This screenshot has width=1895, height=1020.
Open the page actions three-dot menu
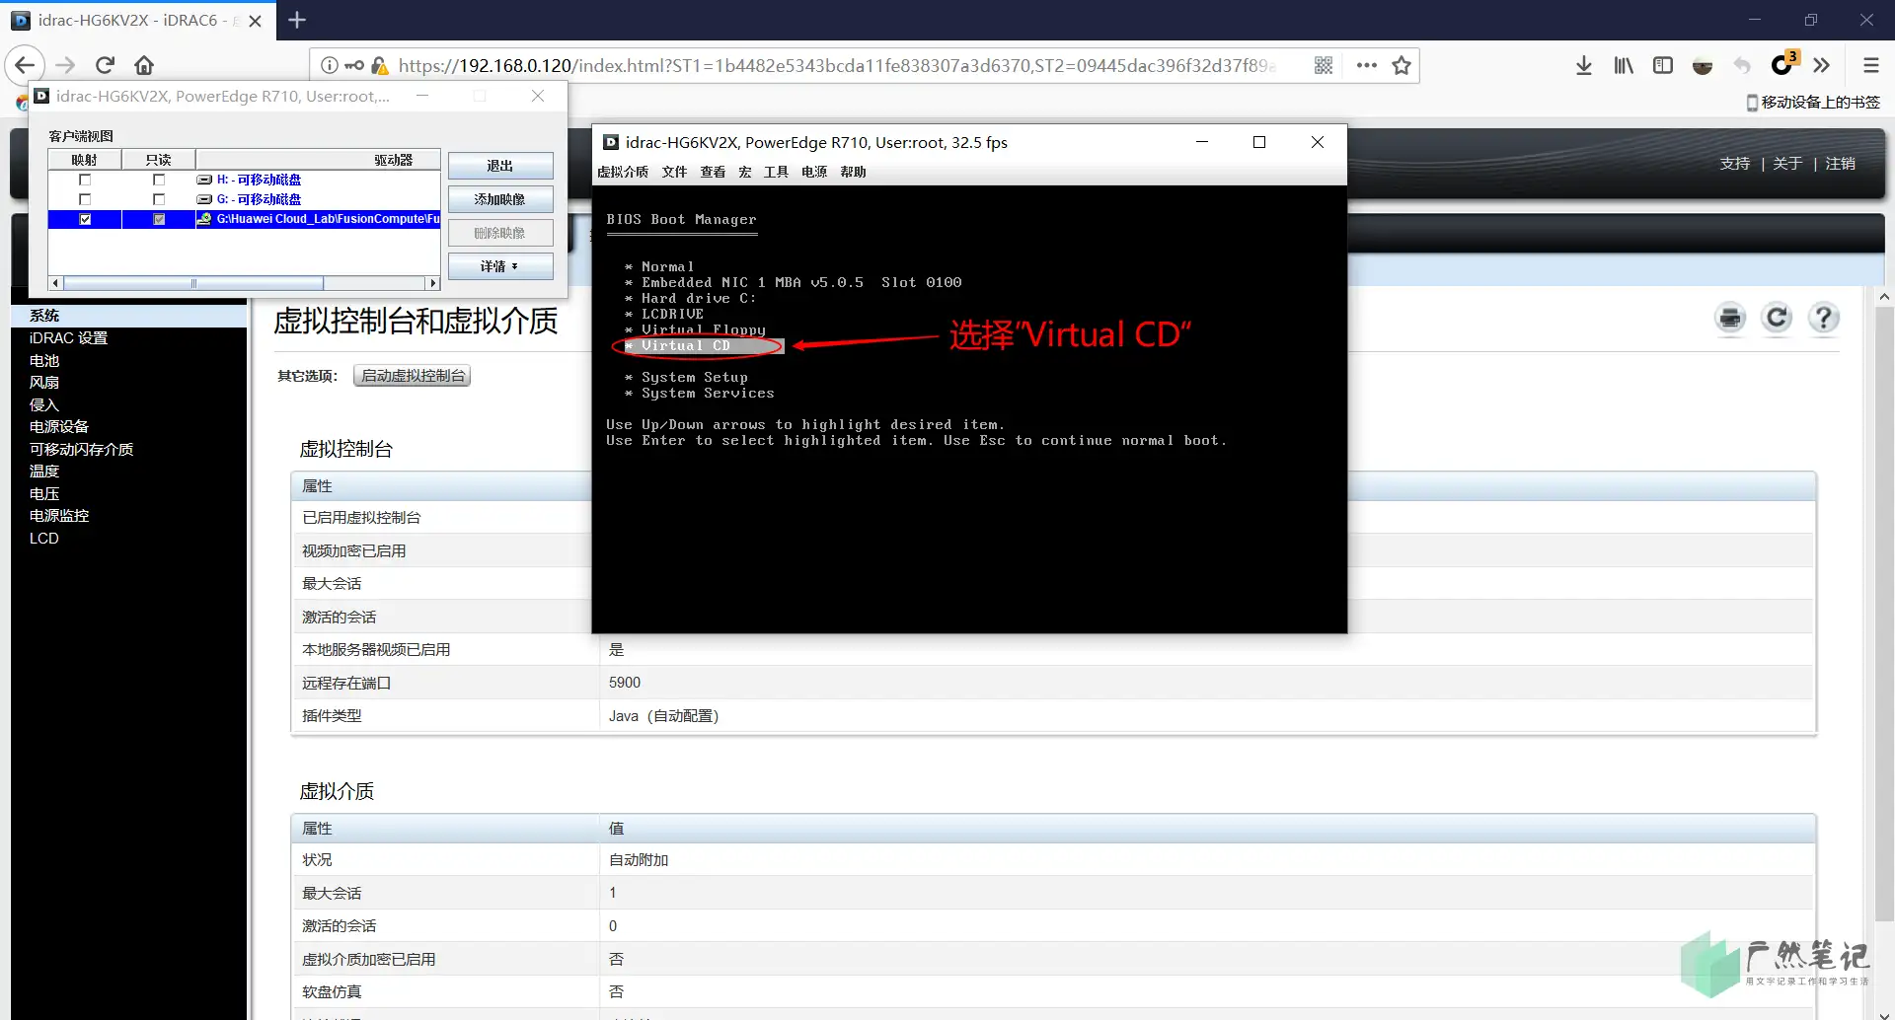(x=1366, y=65)
